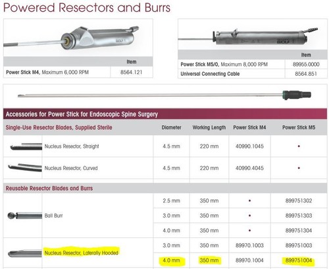The height and width of the screenshot is (269, 329).
Task: Click Ball Burr 2.5 mm diameter cell
Action: coord(171,200)
